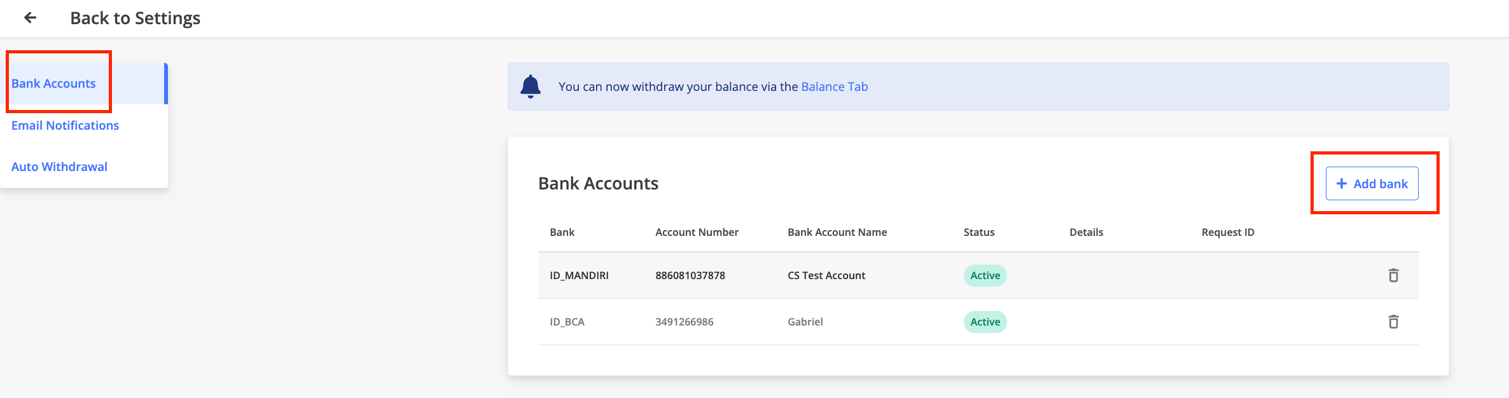This screenshot has width=1509, height=398.
Task: Open the Auto Withdrawal section
Action: click(59, 167)
